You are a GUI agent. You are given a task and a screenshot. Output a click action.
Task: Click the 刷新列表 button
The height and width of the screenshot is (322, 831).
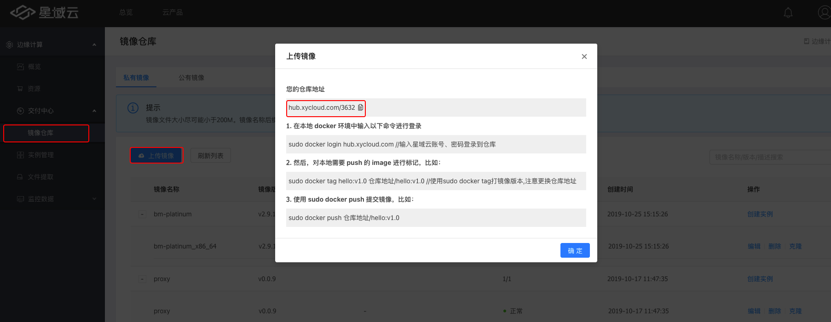click(x=211, y=156)
